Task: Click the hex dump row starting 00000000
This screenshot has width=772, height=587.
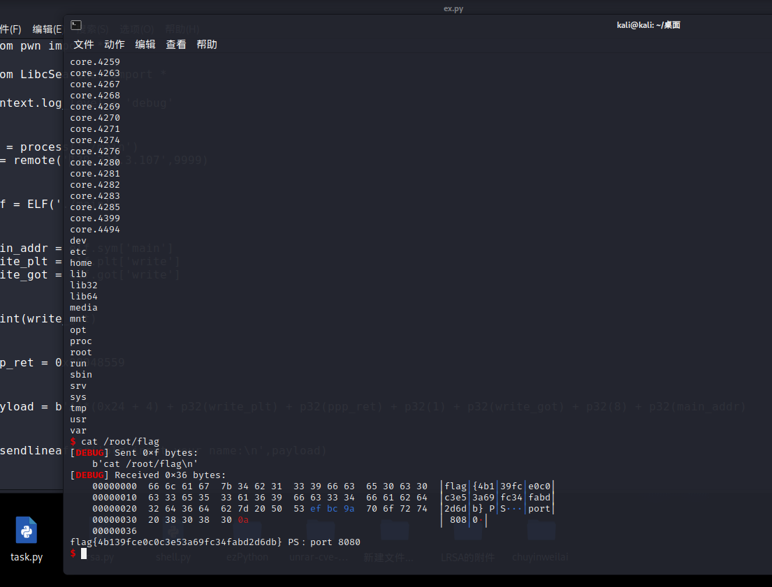Action: click(x=258, y=486)
